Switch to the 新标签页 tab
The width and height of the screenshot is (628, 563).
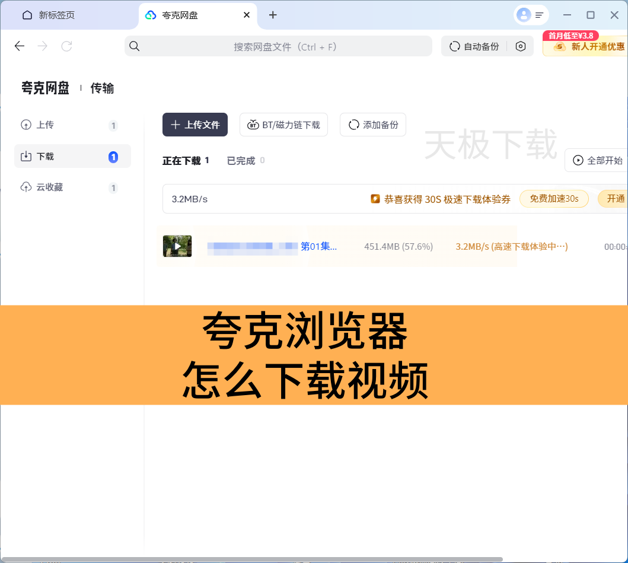49,15
